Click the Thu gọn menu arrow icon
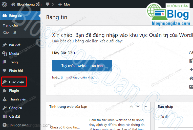The width and height of the screenshot is (193, 130). (5, 125)
